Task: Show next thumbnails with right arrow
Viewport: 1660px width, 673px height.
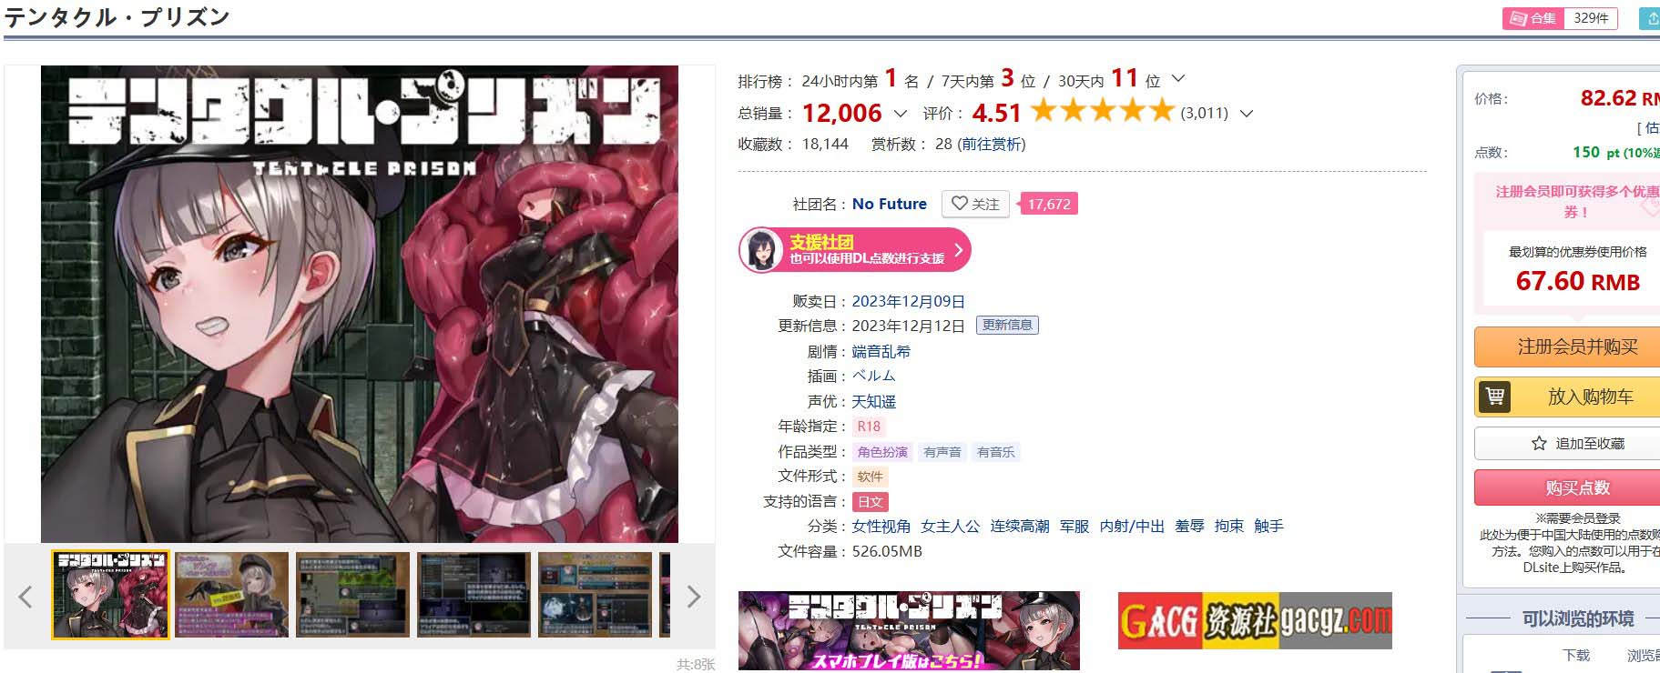Action: (694, 597)
